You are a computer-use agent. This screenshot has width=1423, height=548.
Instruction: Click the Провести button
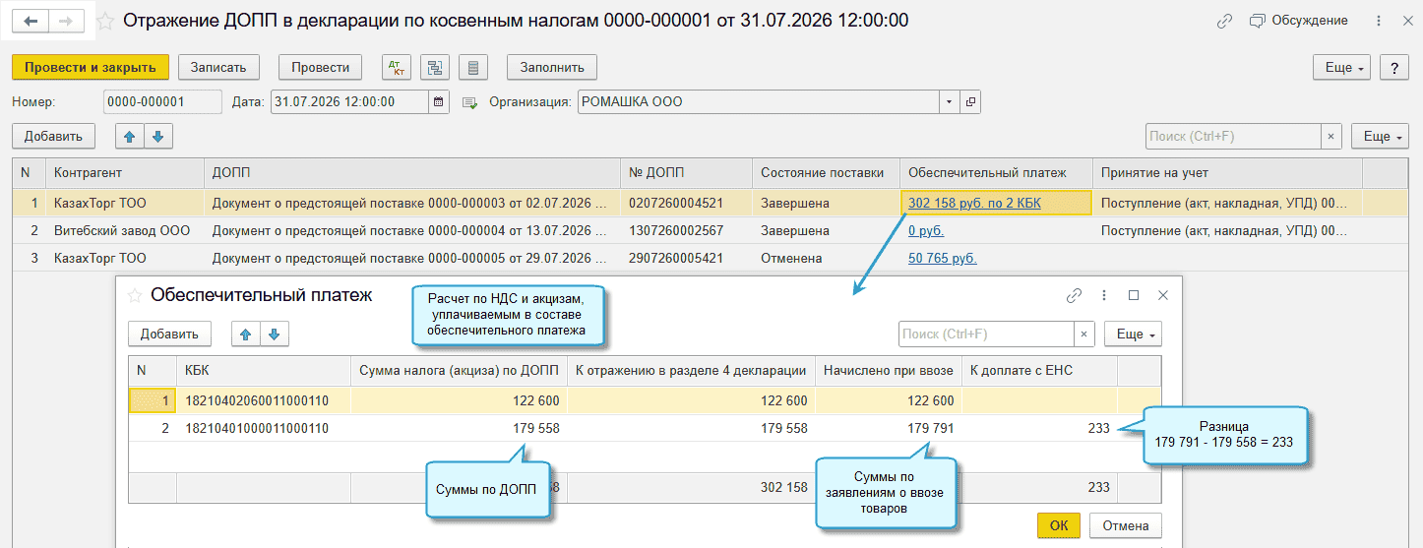(320, 67)
